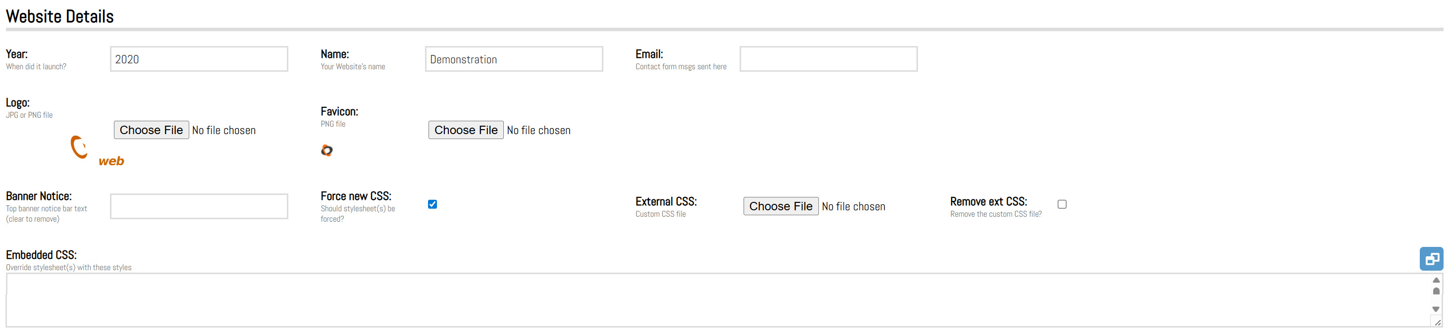Choose a file for External CSS
The width and height of the screenshot is (1451, 333).
pos(781,206)
